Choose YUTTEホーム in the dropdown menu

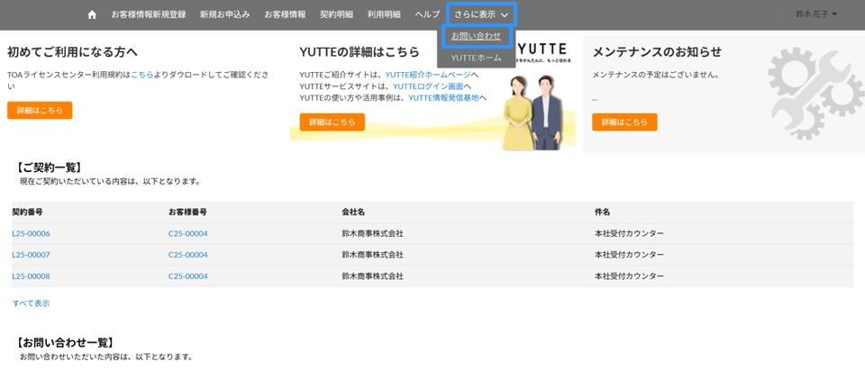476,58
